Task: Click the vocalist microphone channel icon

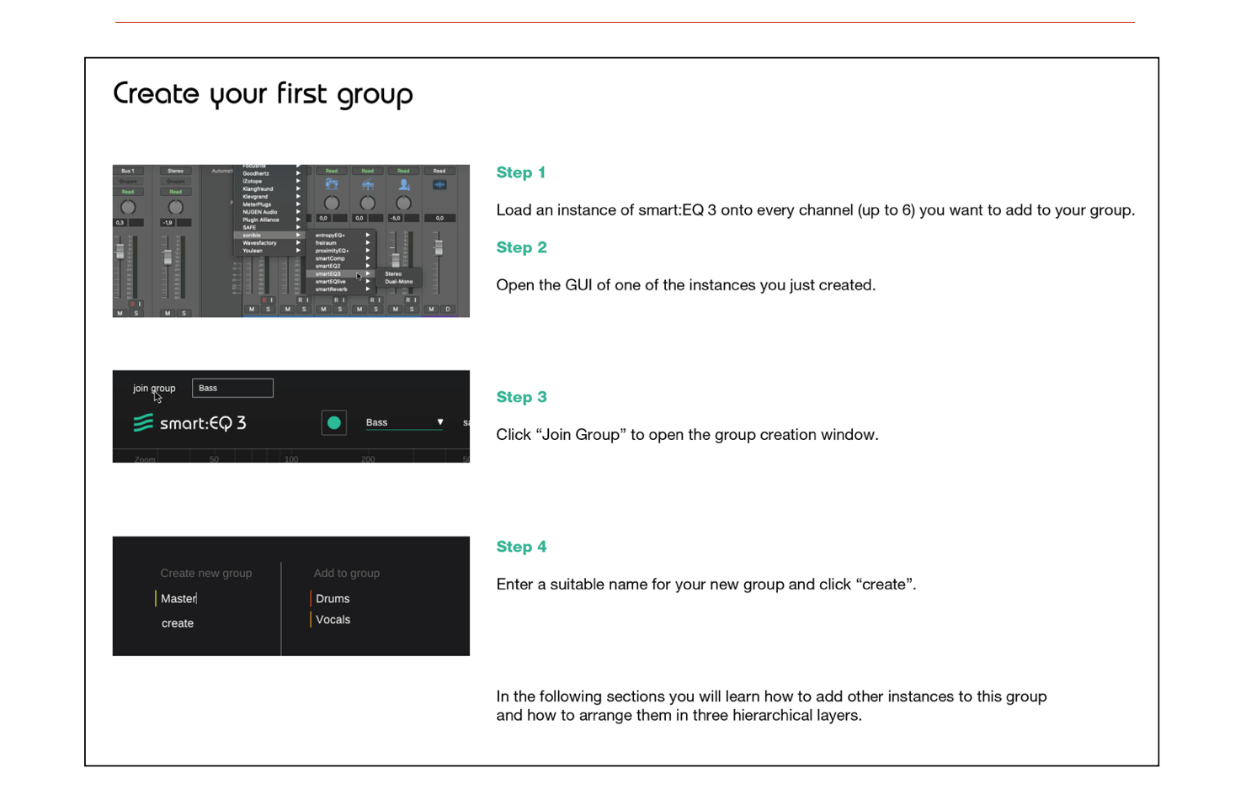Action: tap(404, 184)
